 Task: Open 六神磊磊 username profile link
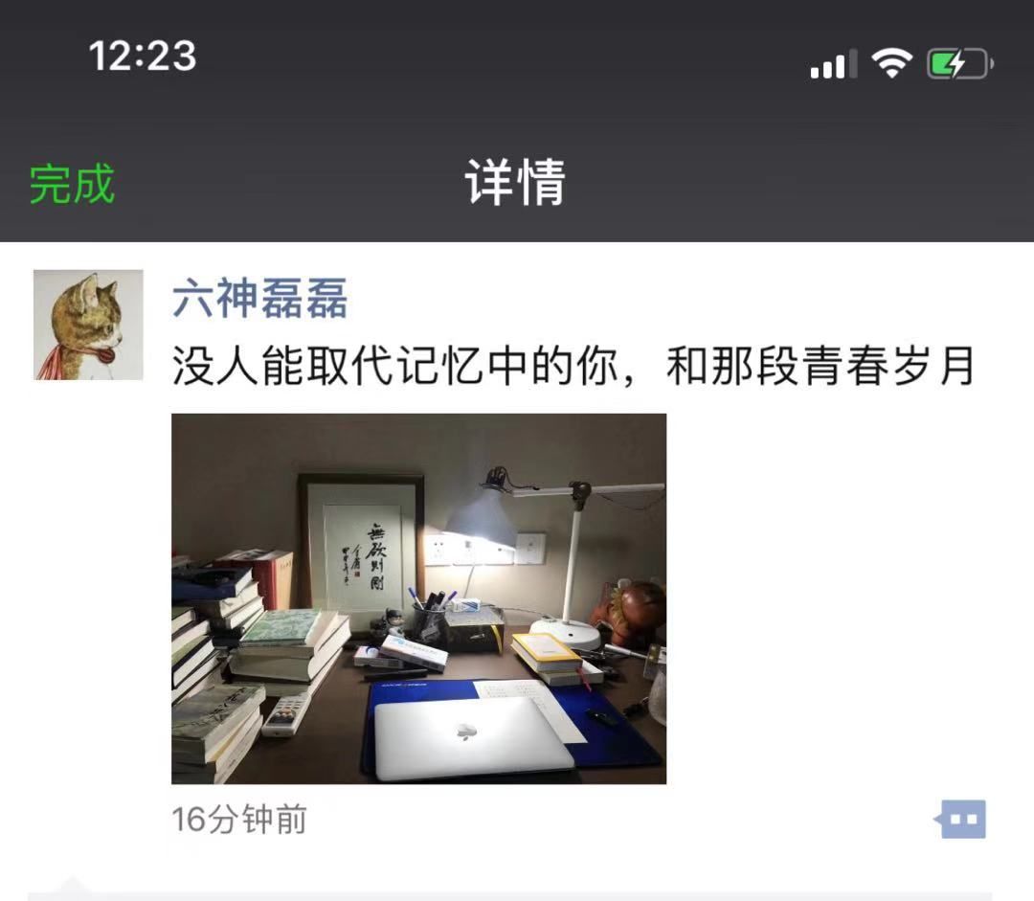pos(259,298)
